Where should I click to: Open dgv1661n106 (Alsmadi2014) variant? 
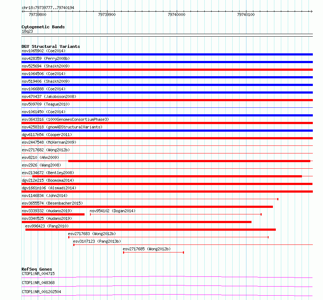(x=49, y=188)
